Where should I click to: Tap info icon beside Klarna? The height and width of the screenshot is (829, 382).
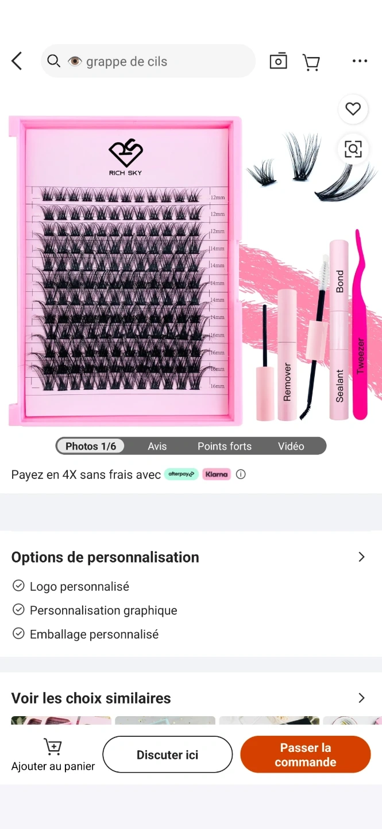tap(241, 474)
